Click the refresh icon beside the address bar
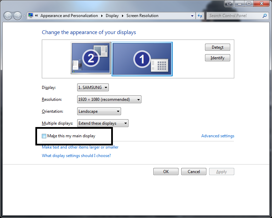 pos(200,16)
